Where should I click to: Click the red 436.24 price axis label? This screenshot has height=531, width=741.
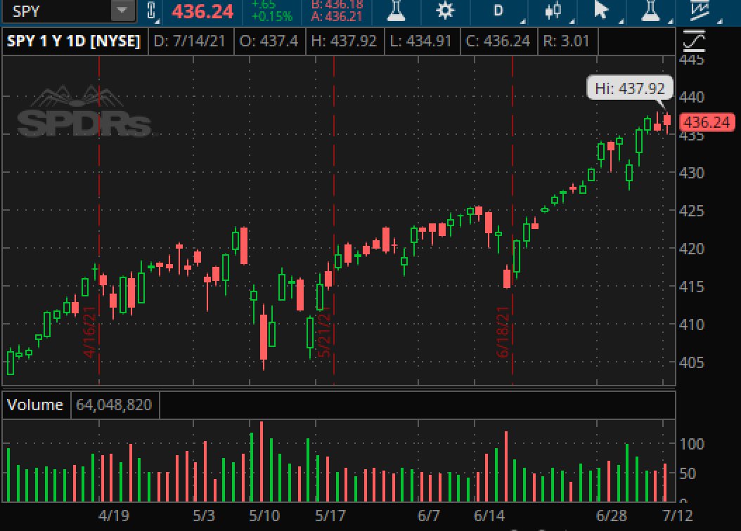707,123
